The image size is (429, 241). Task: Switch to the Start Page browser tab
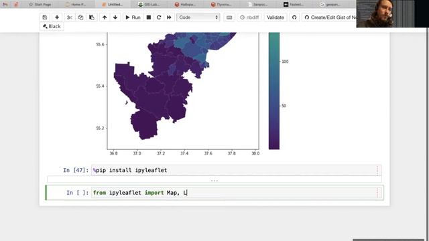coord(40,5)
